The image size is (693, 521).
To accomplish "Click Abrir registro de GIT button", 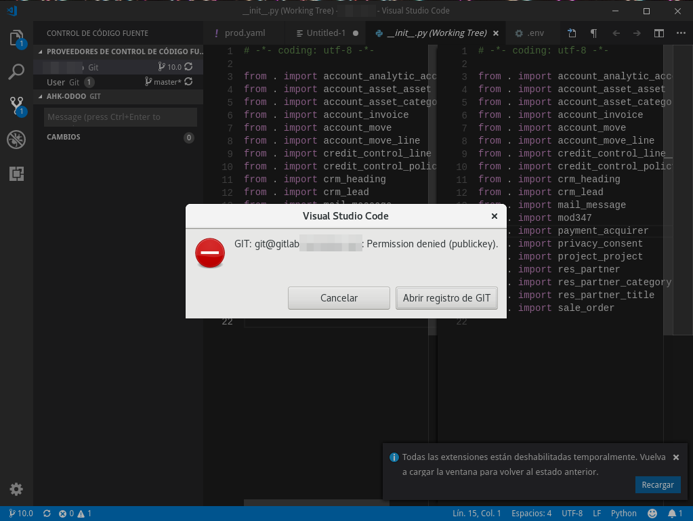I will 446,298.
